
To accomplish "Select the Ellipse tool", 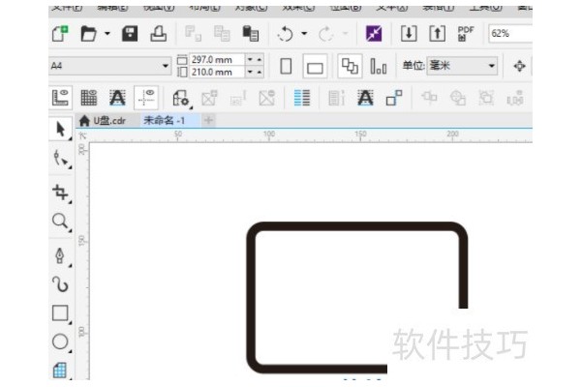I will [x=60, y=342].
